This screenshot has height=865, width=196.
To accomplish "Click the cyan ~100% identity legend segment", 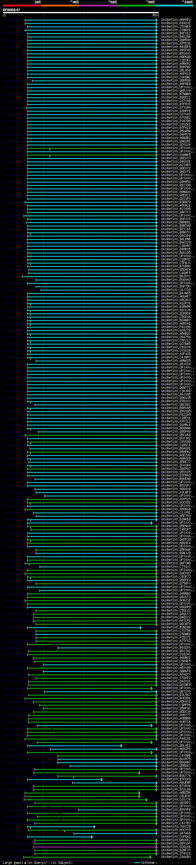I will pos(174,6).
